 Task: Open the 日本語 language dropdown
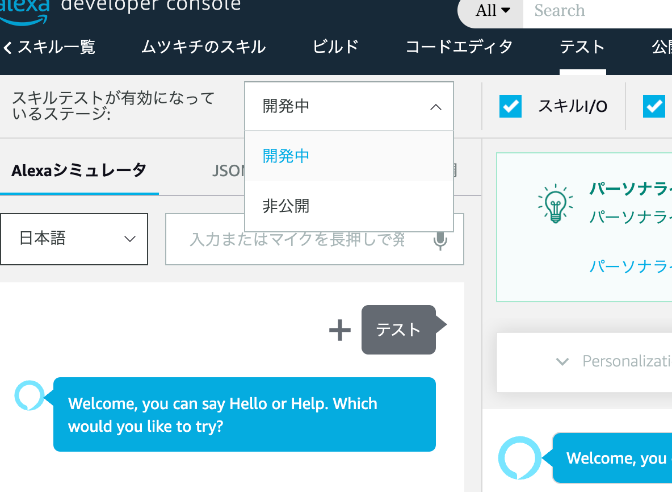(74, 239)
